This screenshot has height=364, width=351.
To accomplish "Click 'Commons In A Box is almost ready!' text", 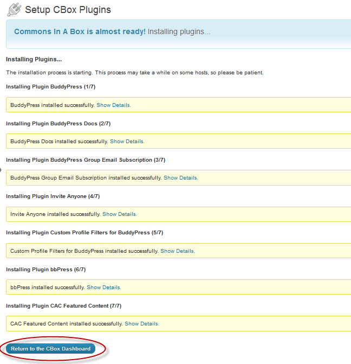I will [80, 31].
